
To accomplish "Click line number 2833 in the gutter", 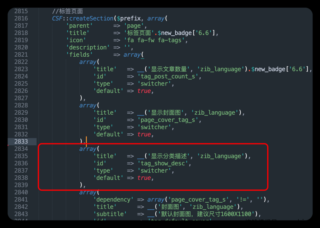I will (x=21, y=142).
